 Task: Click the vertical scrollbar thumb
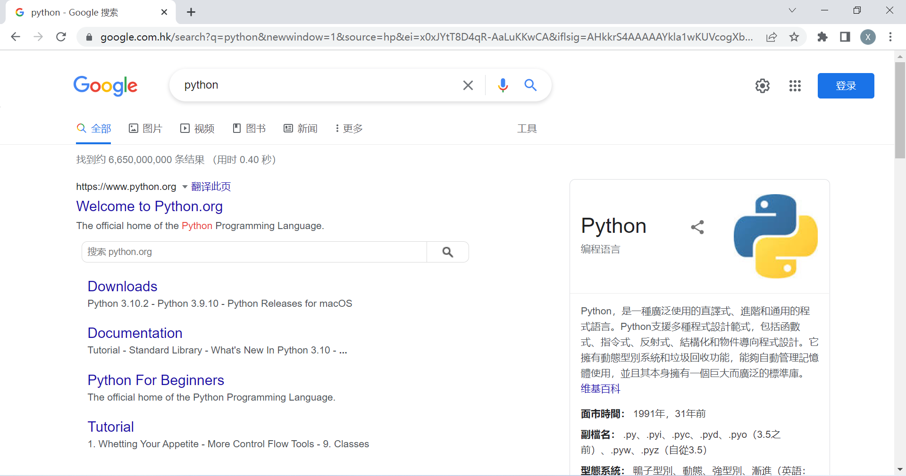coord(900,110)
